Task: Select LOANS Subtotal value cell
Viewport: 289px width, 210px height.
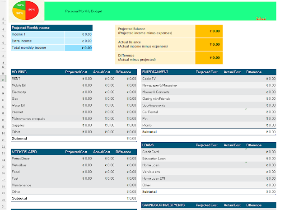Action: click(x=271, y=192)
